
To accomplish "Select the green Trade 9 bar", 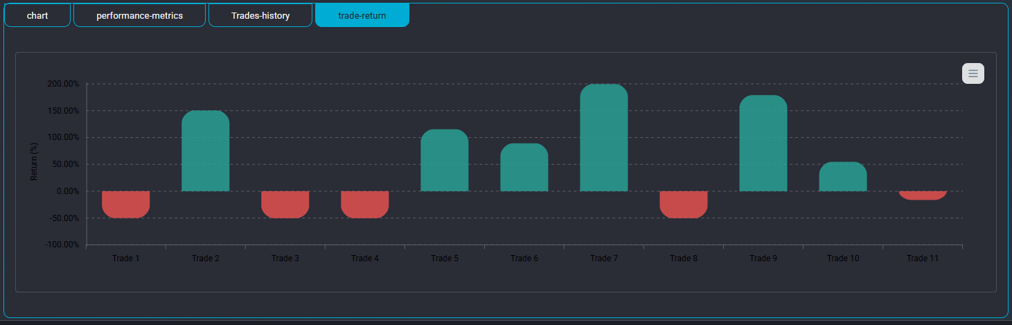I will point(763,143).
